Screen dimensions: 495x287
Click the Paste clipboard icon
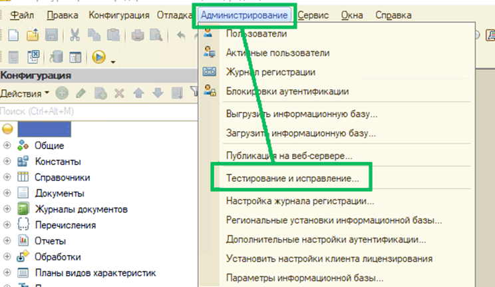pyautogui.click(x=113, y=35)
